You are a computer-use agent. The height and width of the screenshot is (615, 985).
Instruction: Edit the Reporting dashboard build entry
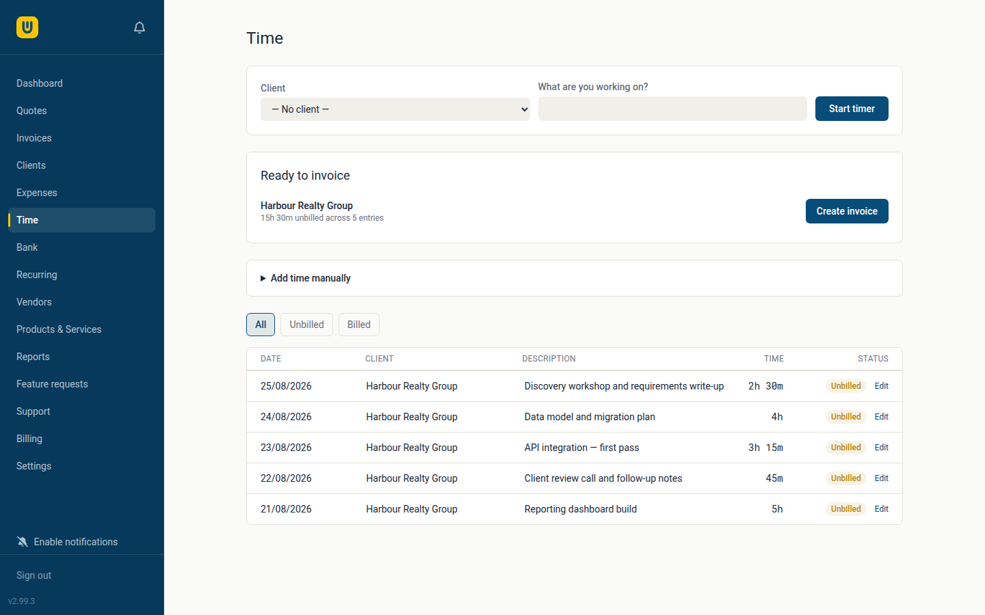pos(881,509)
